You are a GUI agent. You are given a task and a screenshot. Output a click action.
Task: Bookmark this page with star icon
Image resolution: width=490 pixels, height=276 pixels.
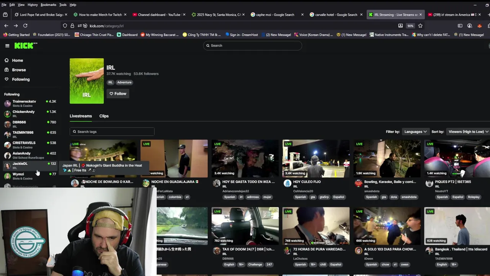[420, 26]
